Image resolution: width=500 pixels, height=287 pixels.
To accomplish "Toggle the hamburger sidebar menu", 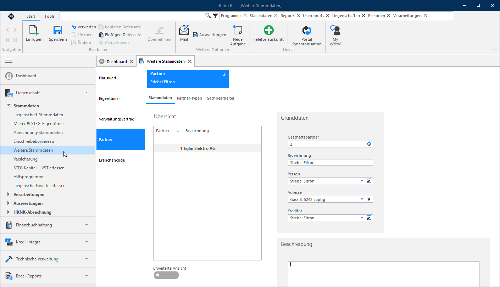I will point(9,61).
